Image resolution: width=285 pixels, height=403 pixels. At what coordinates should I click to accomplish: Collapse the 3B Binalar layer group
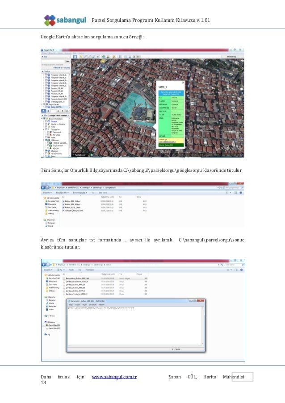pyautogui.click(x=44, y=140)
